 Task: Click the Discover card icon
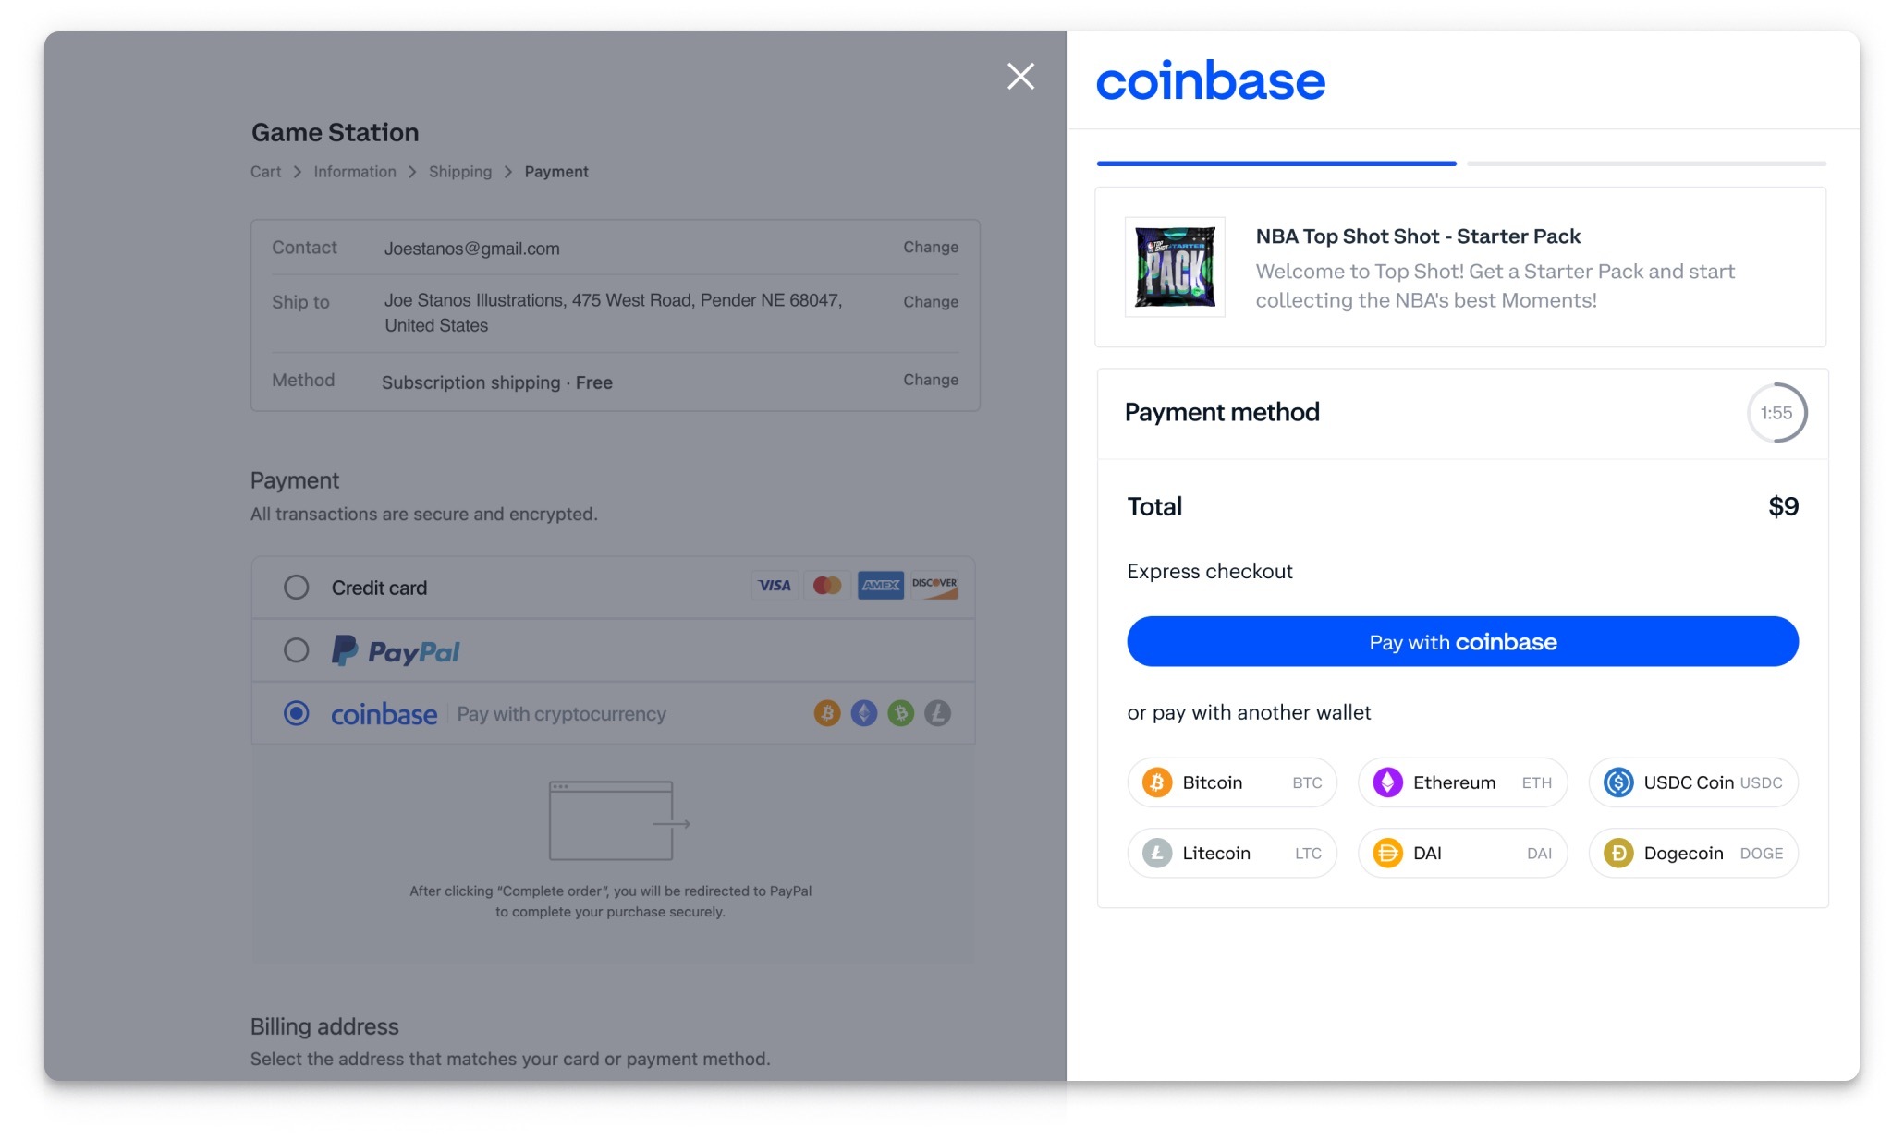coord(934,586)
